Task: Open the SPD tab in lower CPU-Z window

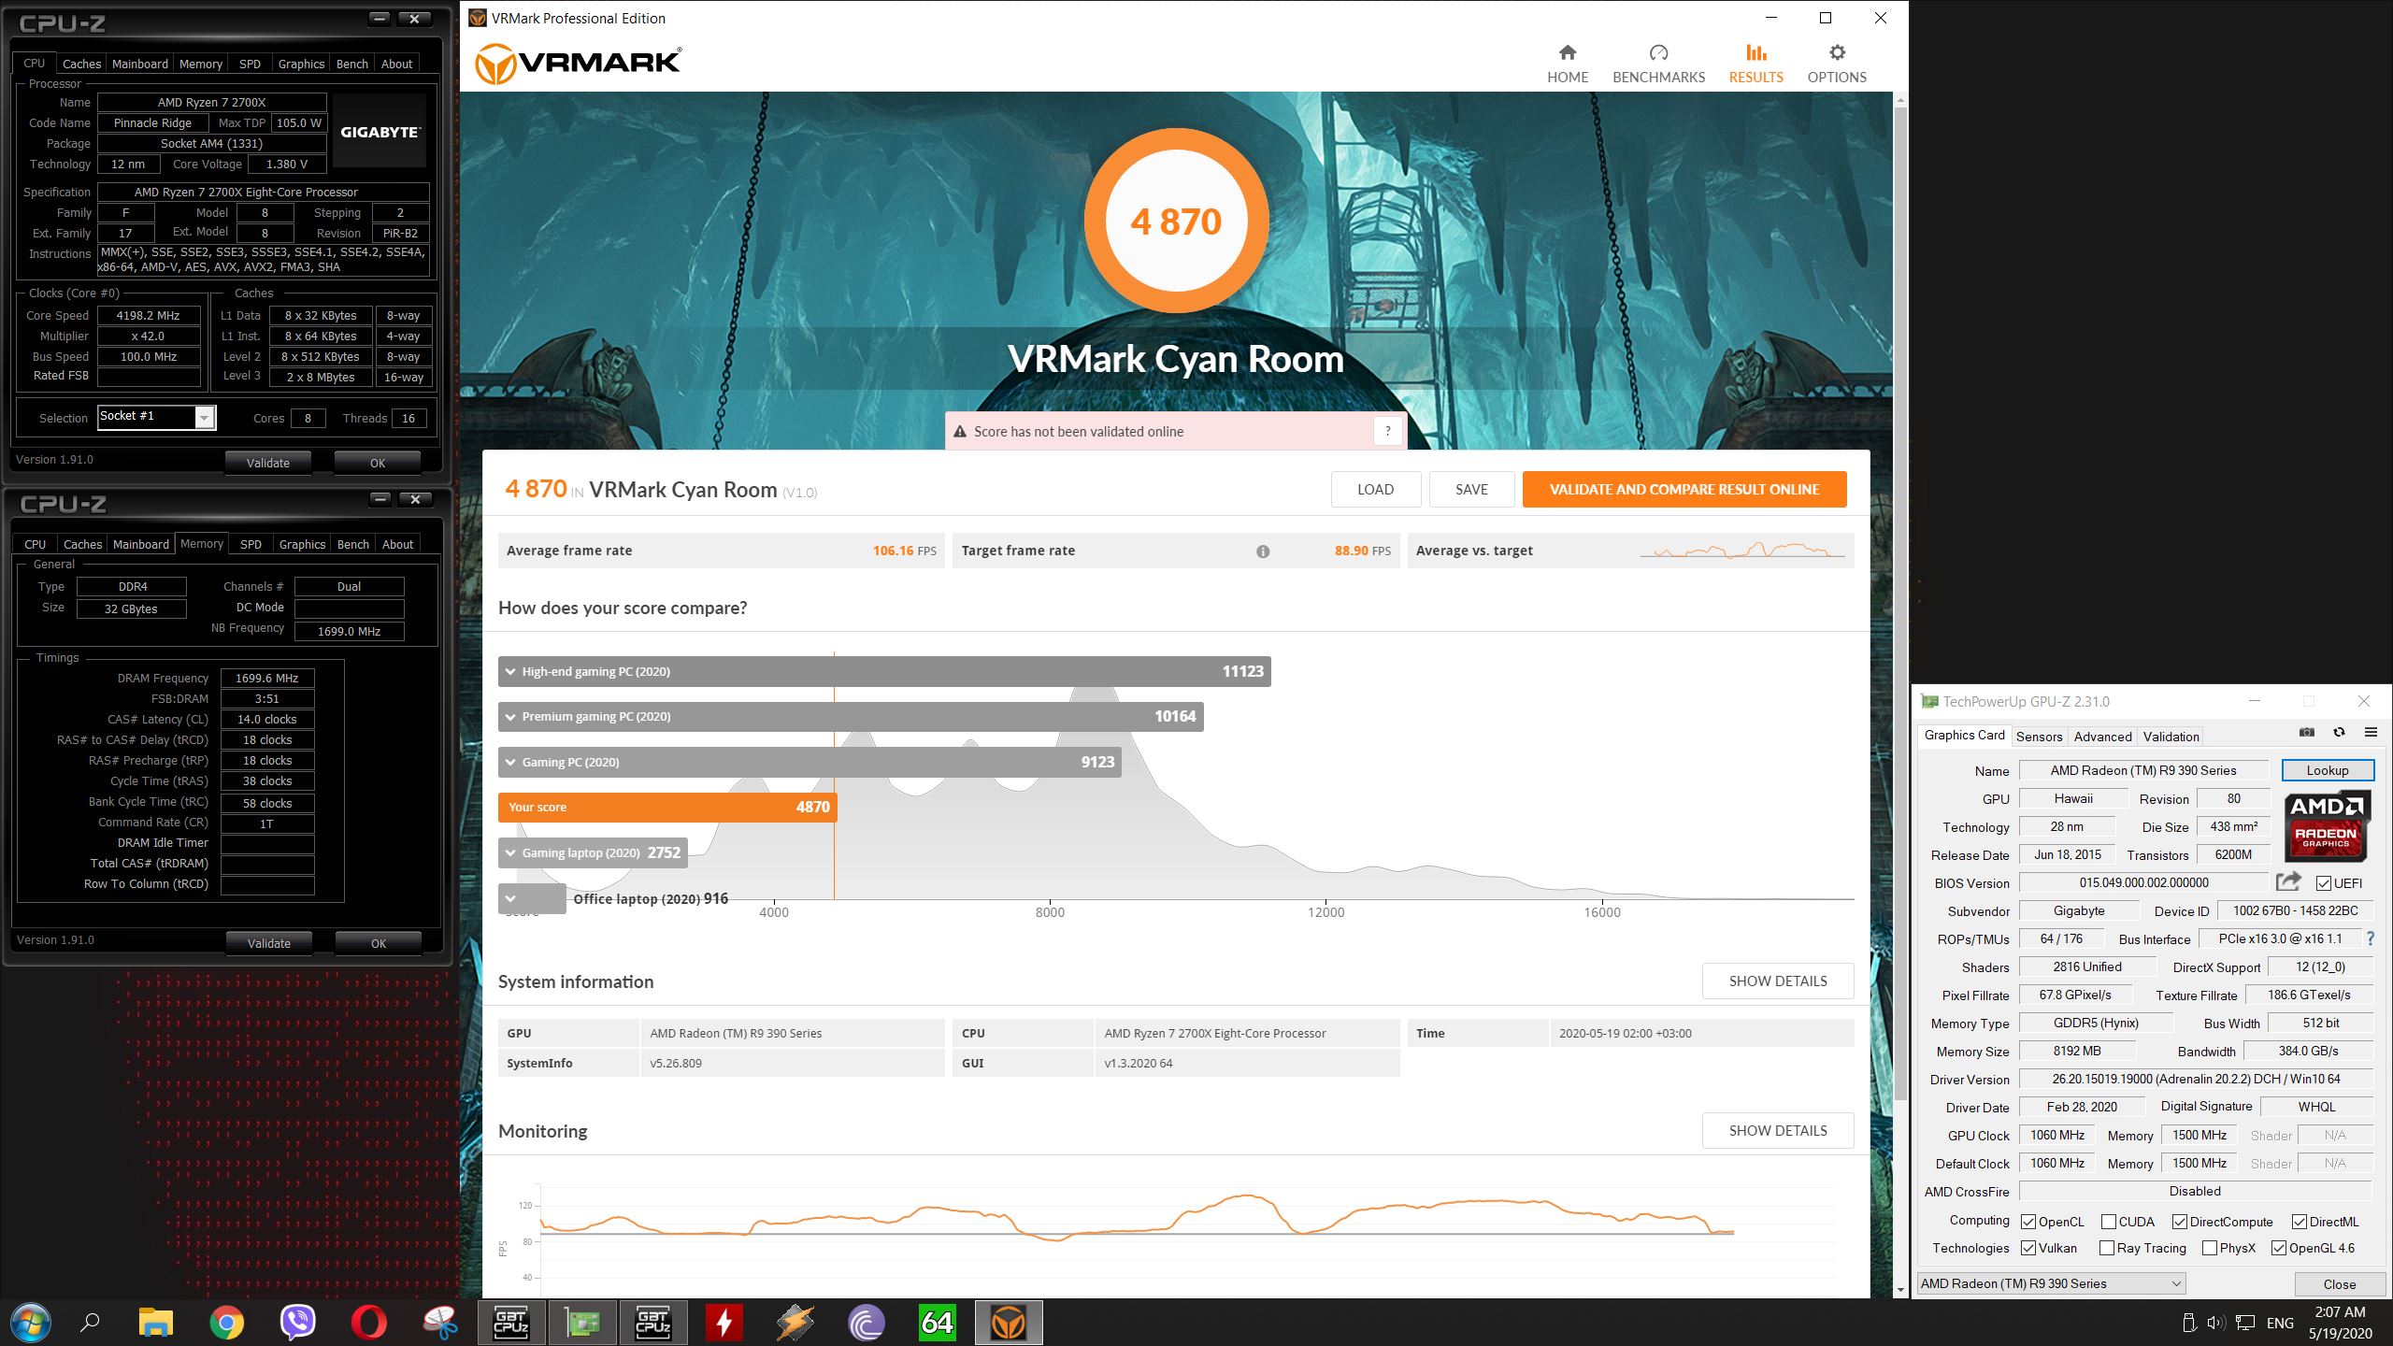Action: pos(251,544)
